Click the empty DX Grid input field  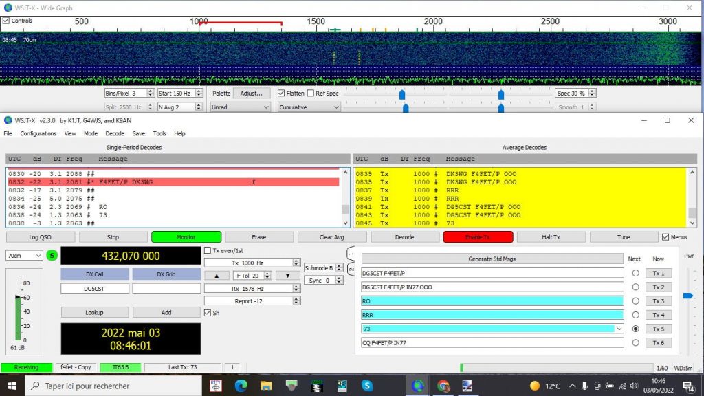166,289
